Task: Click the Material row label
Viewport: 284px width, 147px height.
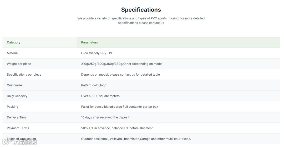Action: [x=13, y=53]
